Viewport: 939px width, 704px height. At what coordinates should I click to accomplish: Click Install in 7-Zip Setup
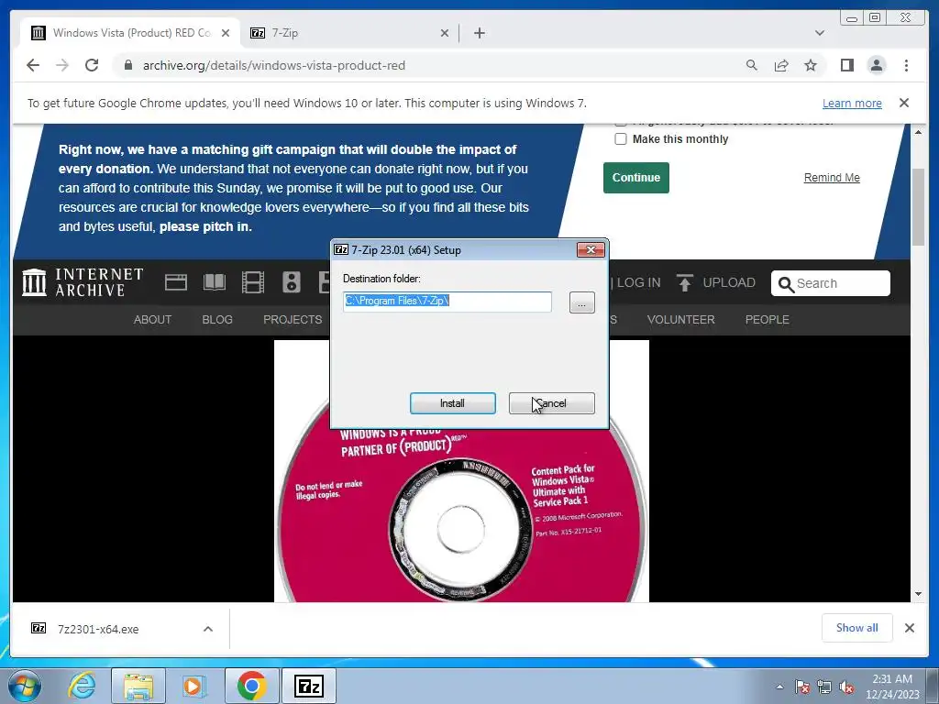point(452,403)
